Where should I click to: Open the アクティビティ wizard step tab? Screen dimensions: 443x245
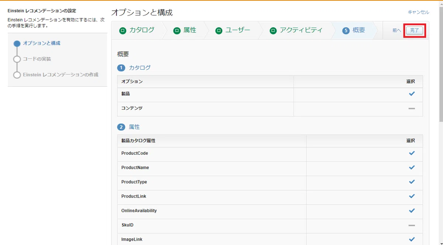(x=296, y=30)
